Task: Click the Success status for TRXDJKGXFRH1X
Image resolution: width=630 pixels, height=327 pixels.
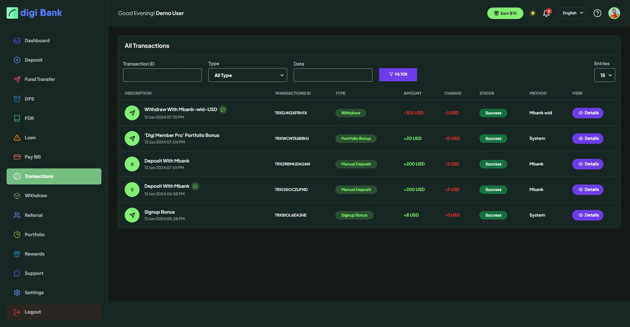Action: pos(493,113)
